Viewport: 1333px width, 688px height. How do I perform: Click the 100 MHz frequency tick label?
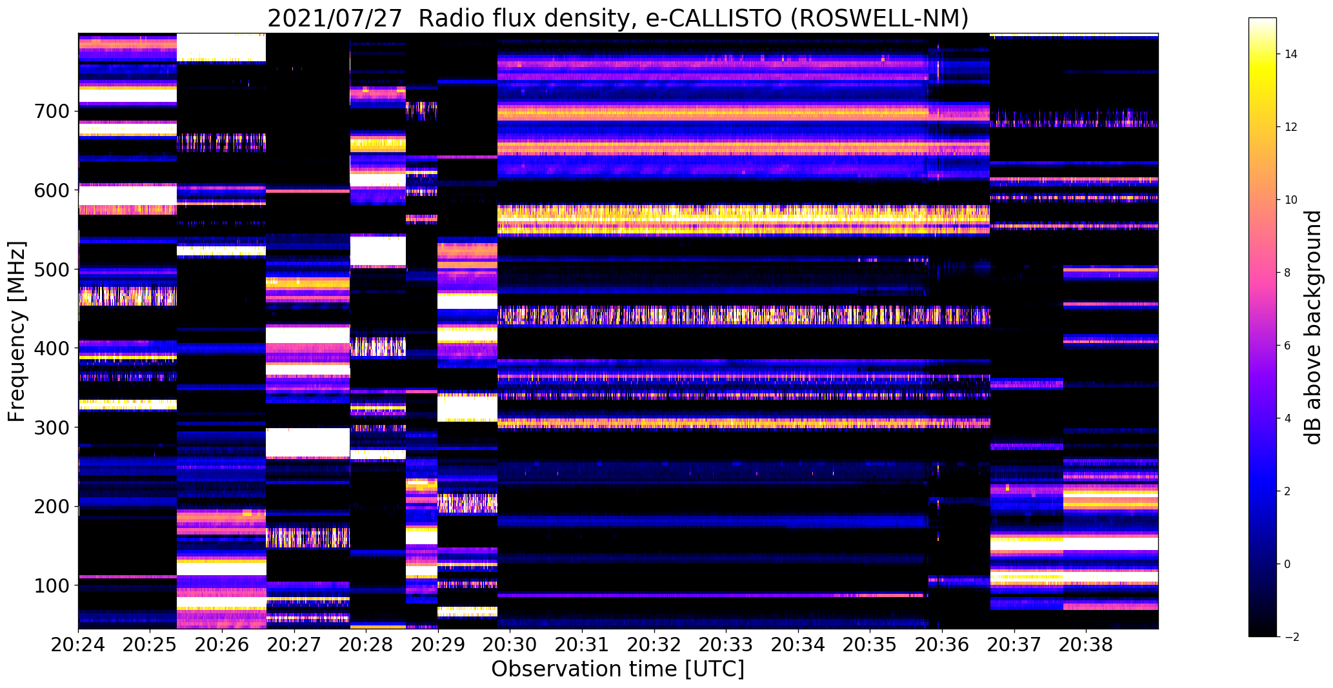click(x=51, y=585)
